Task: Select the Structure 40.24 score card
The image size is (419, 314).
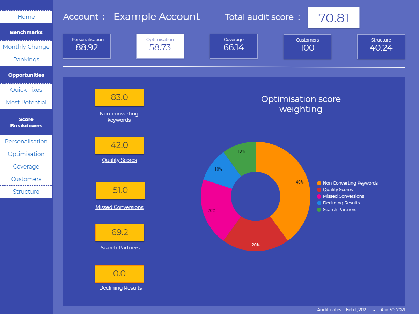Action: click(x=381, y=46)
